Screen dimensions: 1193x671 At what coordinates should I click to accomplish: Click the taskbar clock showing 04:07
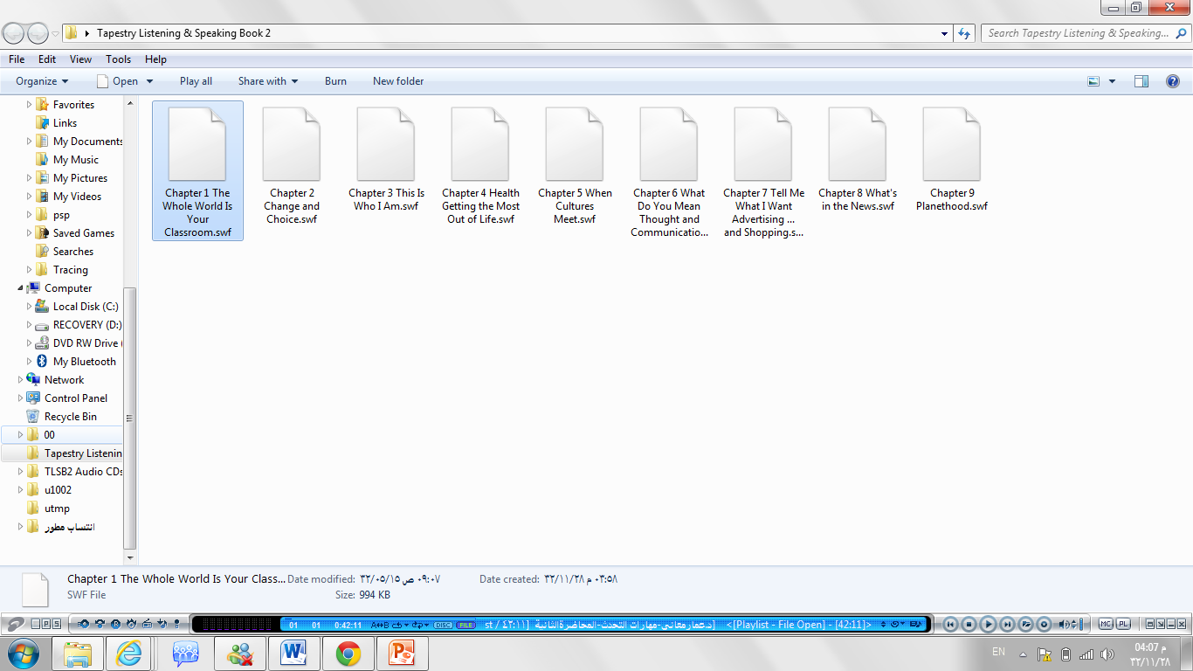pyautogui.click(x=1148, y=654)
